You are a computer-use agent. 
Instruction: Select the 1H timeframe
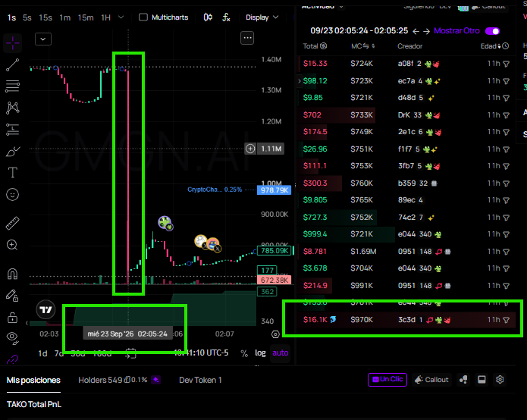coord(106,17)
